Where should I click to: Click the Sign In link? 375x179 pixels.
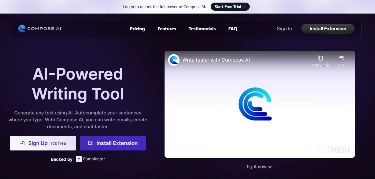284,29
